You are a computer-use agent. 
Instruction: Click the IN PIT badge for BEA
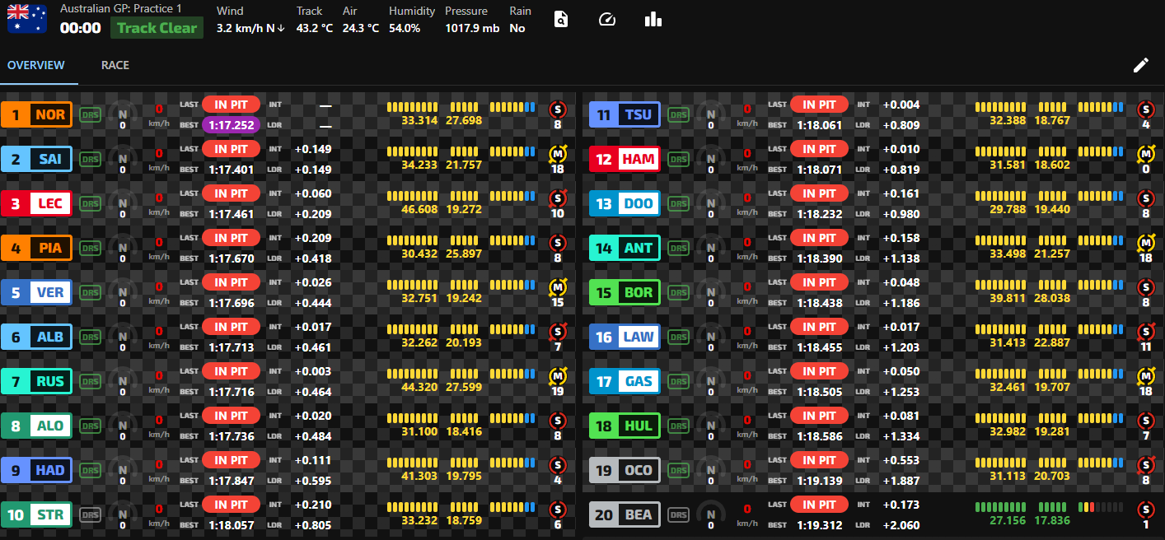tap(820, 504)
